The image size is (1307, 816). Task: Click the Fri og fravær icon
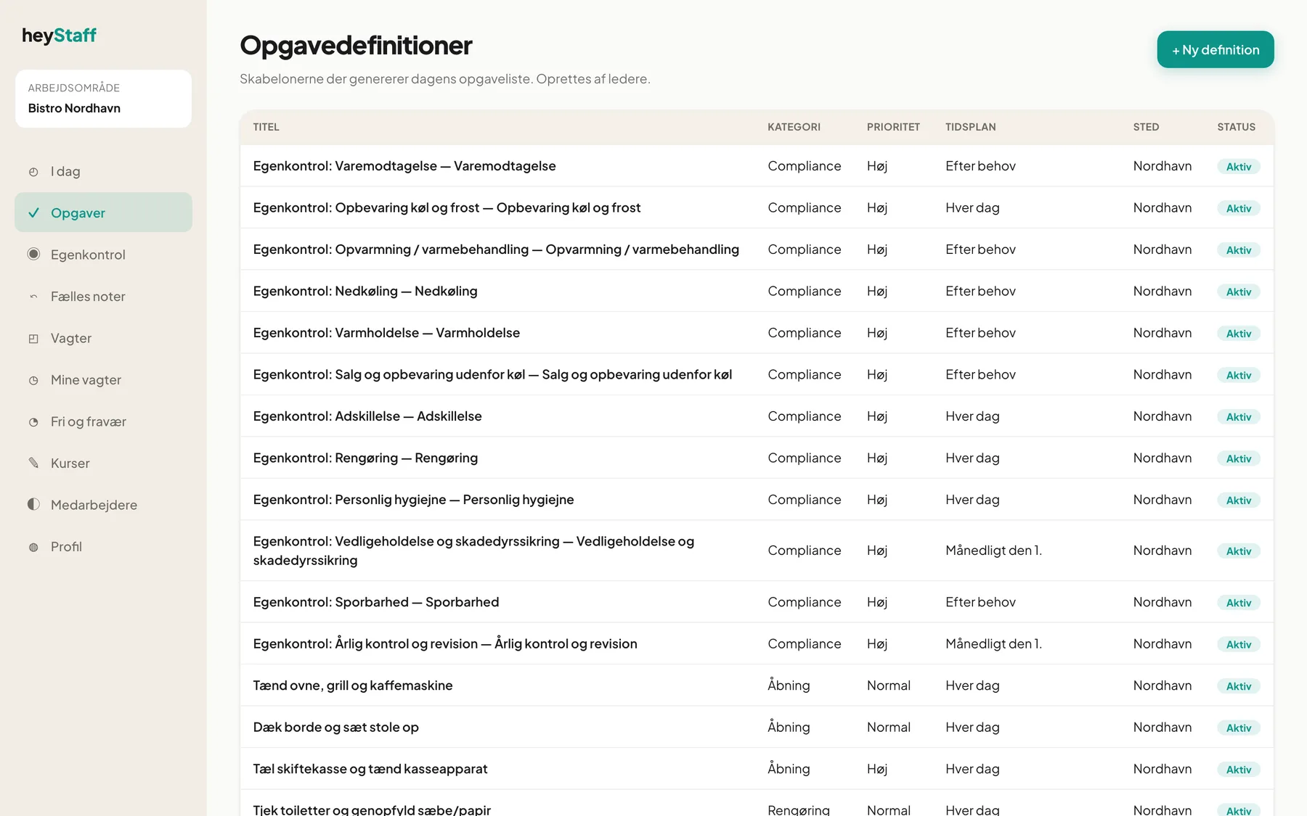(x=33, y=421)
